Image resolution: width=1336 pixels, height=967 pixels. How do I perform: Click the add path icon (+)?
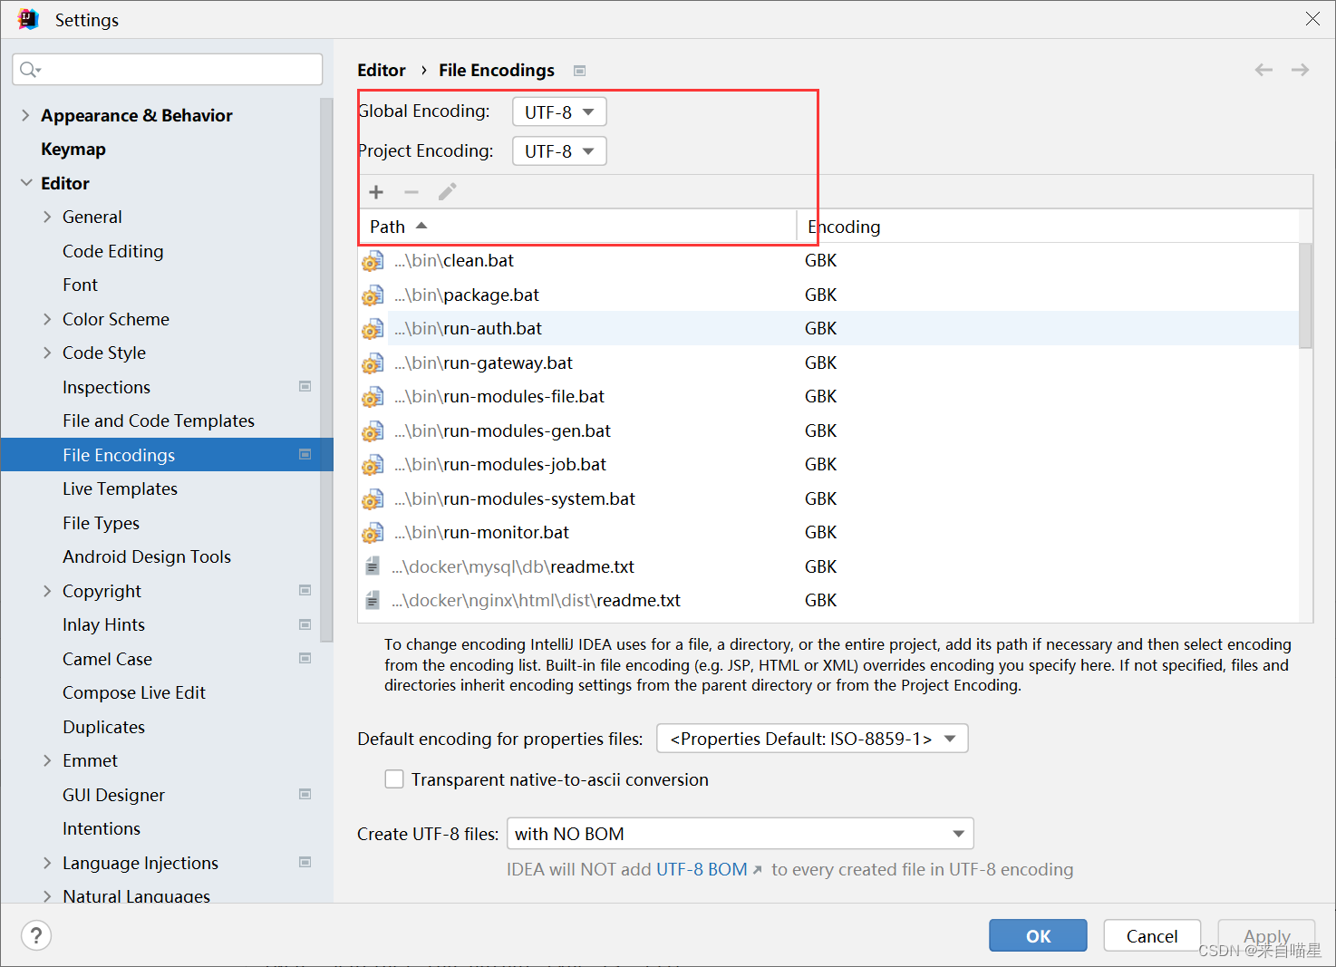(376, 191)
